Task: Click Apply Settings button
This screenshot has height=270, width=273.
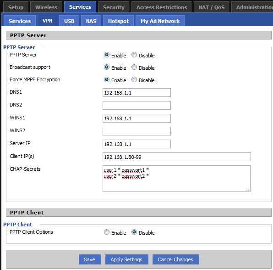Action: 126,259
